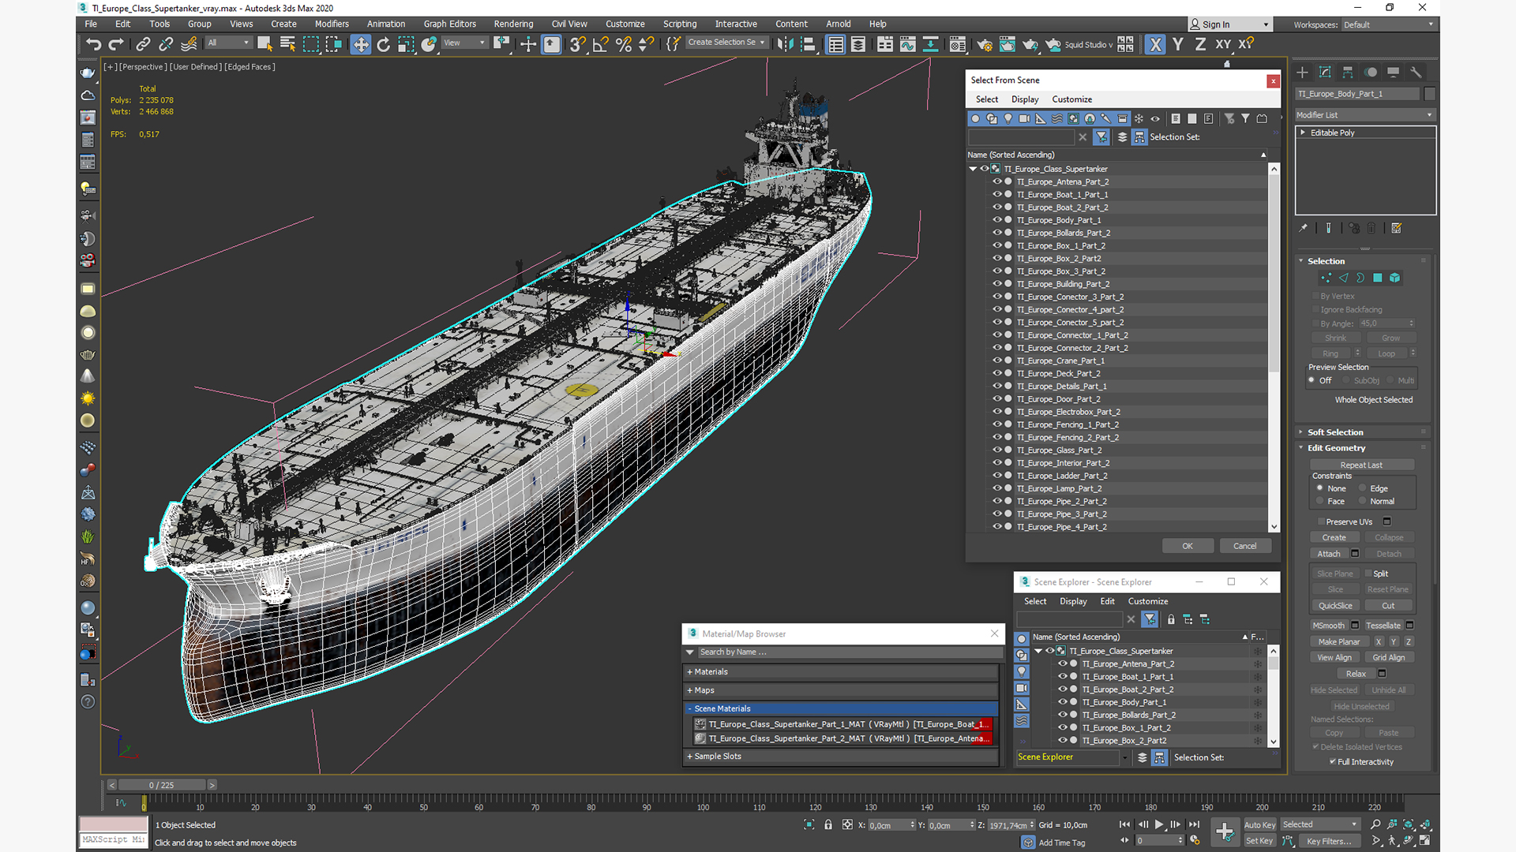
Task: Toggle visibility of TI_Europe_Antena_Part_2 in Select From Scene
Action: [996, 181]
